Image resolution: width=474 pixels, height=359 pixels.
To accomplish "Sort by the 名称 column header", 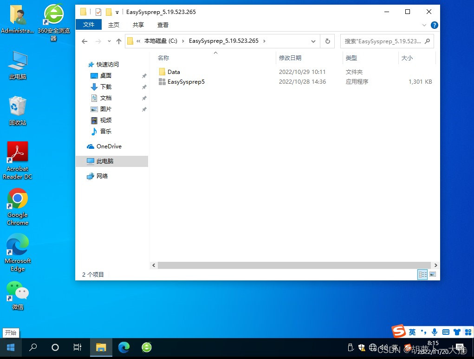I will pos(163,58).
